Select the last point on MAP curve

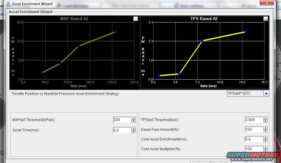(116, 32)
